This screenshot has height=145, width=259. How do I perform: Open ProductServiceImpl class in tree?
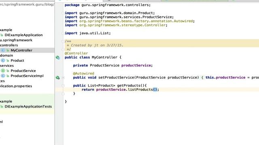27,76
